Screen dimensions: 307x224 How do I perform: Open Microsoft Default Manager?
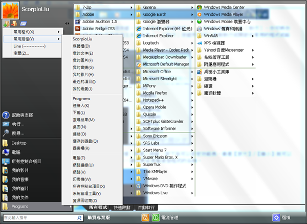click(163, 64)
